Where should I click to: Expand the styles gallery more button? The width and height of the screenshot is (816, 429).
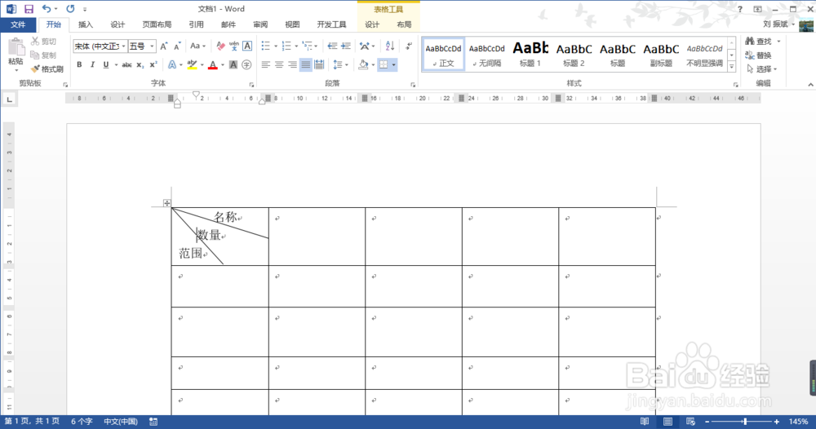pyautogui.click(x=732, y=67)
